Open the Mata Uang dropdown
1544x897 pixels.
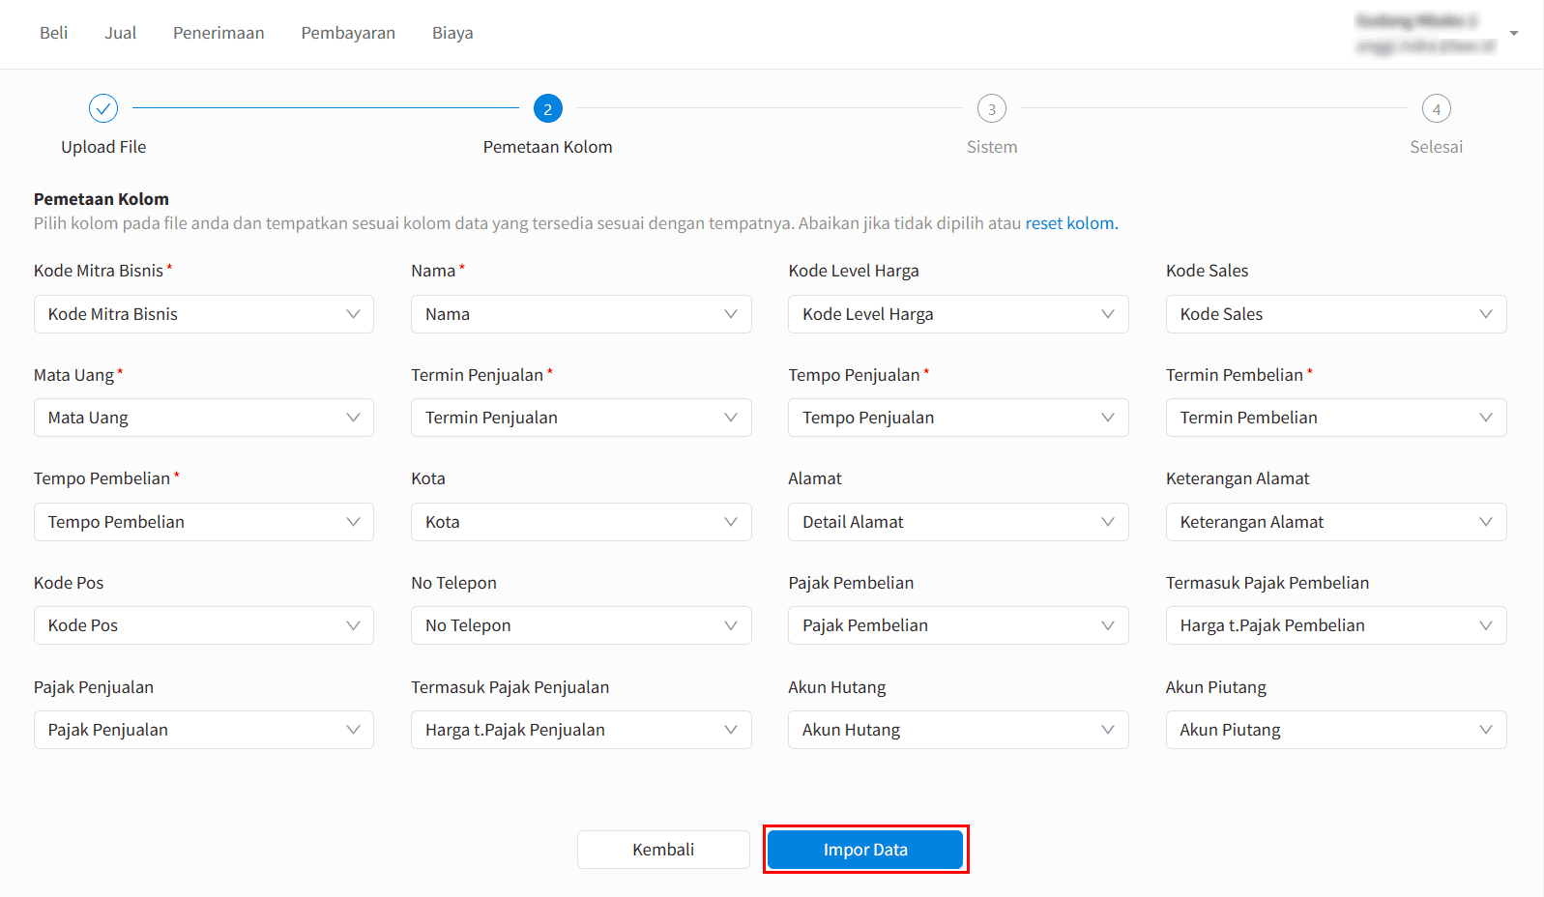(x=204, y=418)
